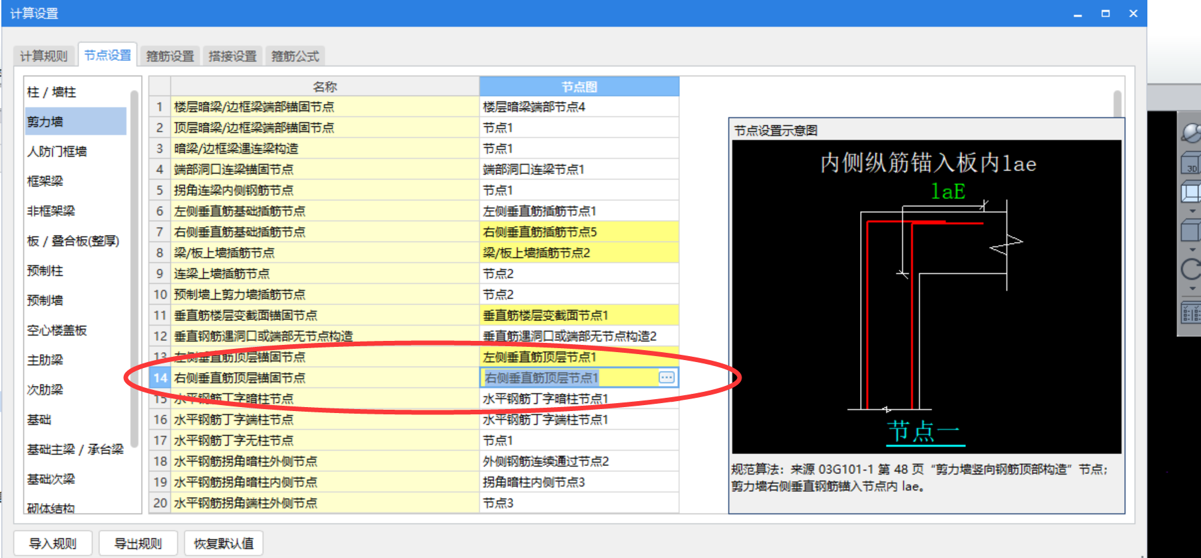Click the 恢复默认值 button
This screenshot has height=558, width=1201.
224,543
